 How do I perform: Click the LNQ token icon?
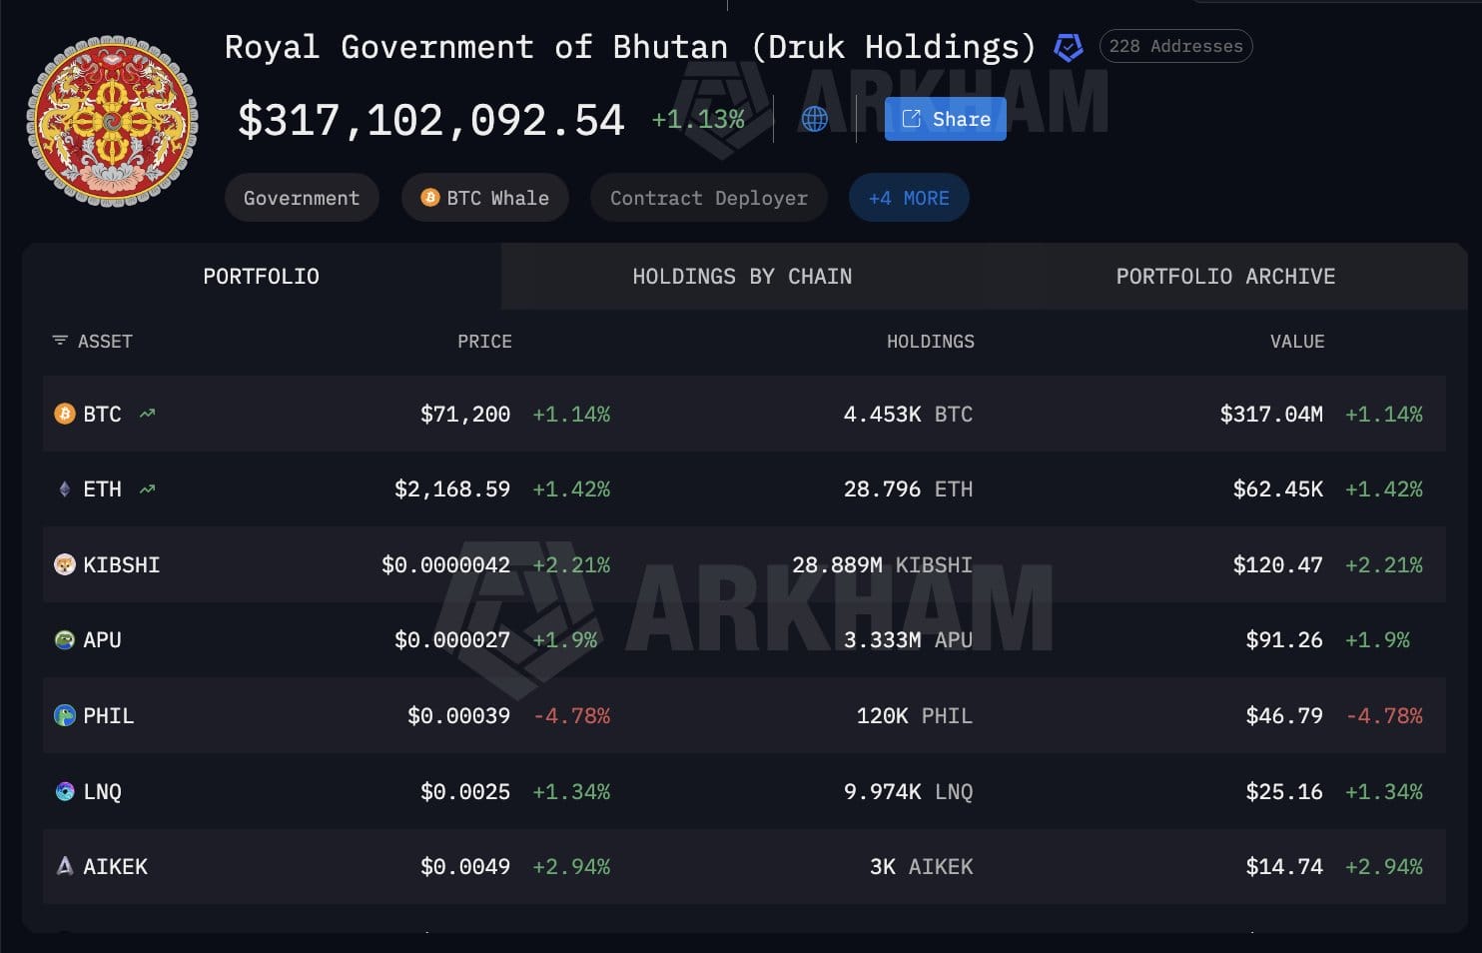point(64,791)
